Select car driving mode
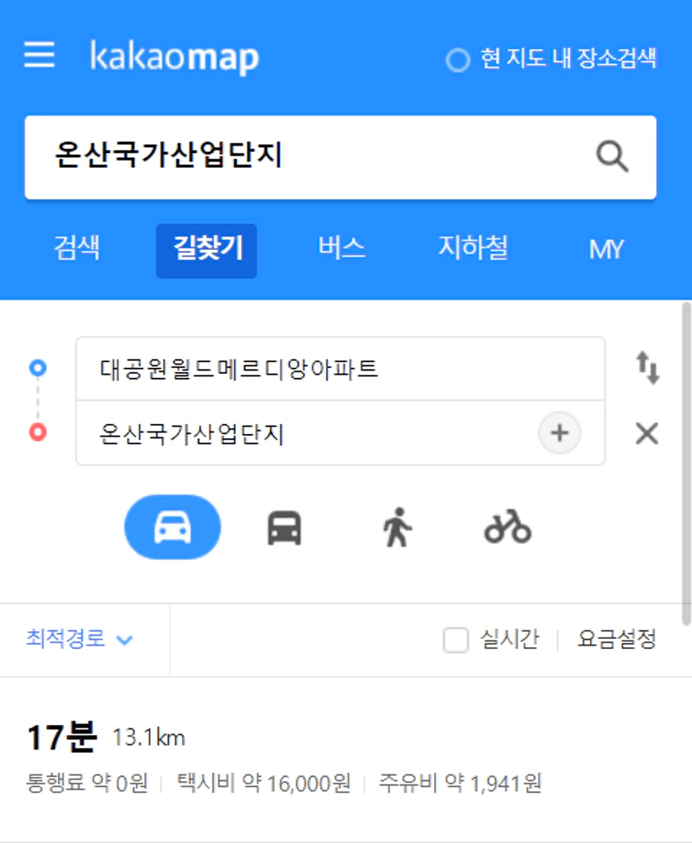The height and width of the screenshot is (843, 692). pos(172,527)
